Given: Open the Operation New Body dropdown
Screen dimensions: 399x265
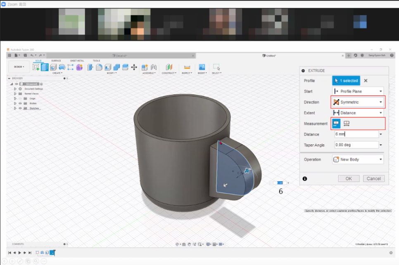Looking at the screenshot, I should coord(358,159).
